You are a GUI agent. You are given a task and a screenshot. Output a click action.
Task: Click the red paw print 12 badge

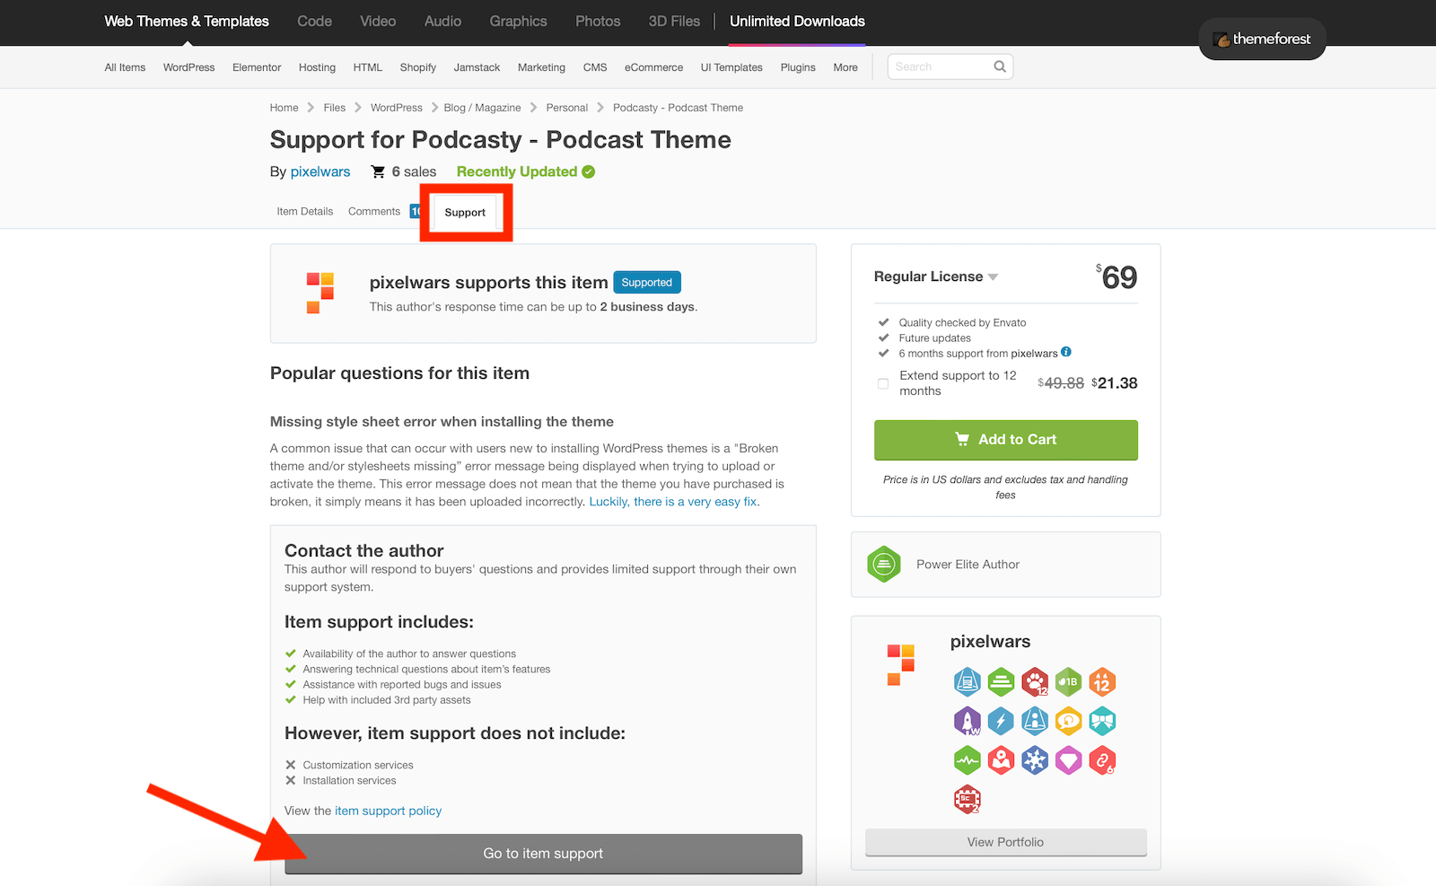1035,682
